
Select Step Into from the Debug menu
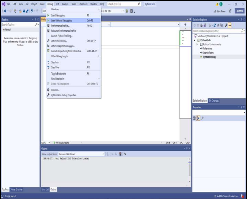tap(73, 62)
